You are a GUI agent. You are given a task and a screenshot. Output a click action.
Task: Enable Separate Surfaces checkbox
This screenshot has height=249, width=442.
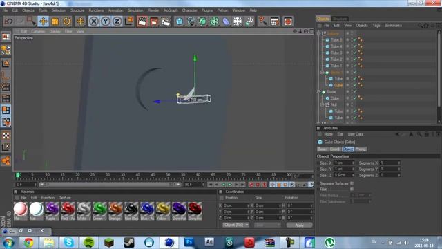[x=352, y=183]
